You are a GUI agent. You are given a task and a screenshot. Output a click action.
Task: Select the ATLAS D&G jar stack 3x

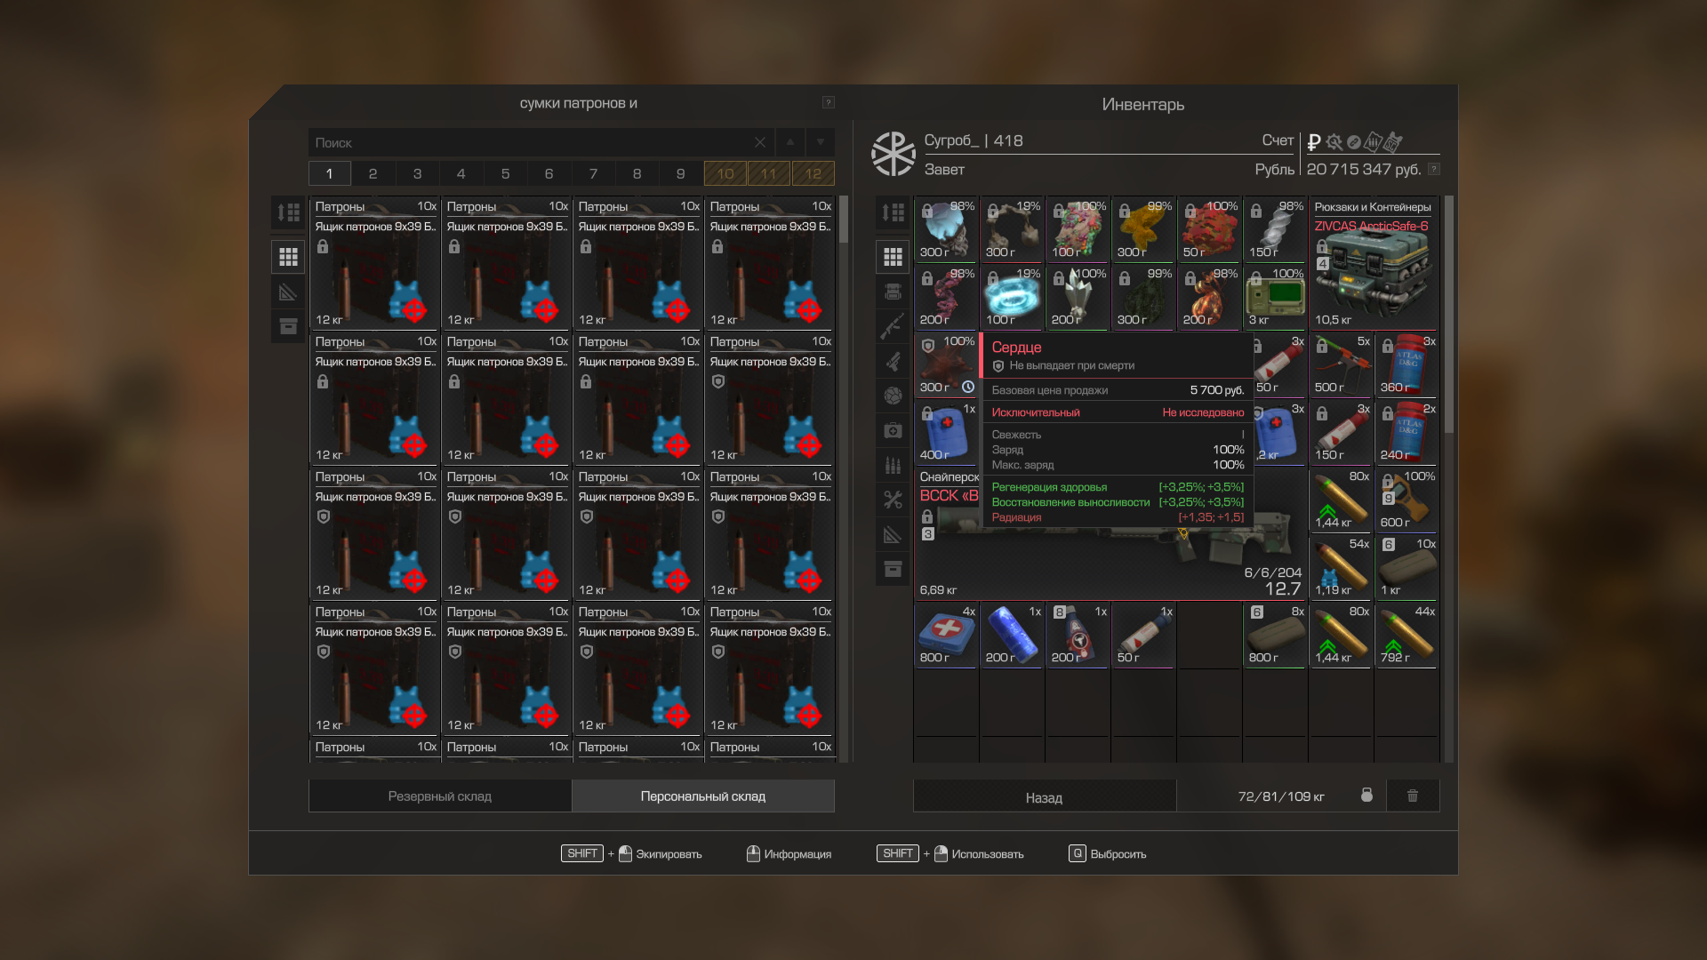(1406, 364)
